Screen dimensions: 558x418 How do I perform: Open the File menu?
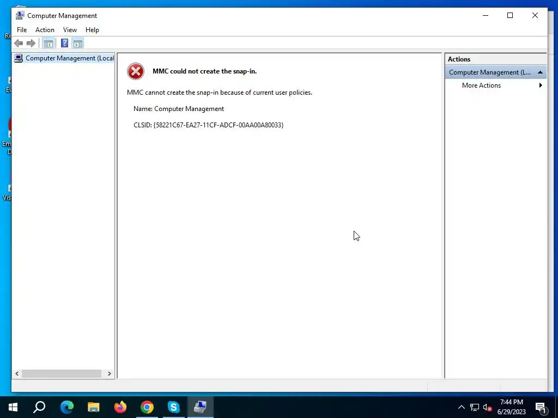(22, 30)
